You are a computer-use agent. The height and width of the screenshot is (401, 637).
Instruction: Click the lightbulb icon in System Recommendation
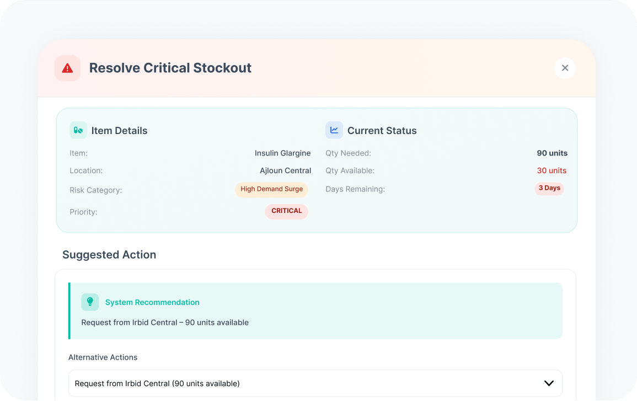[90, 302]
